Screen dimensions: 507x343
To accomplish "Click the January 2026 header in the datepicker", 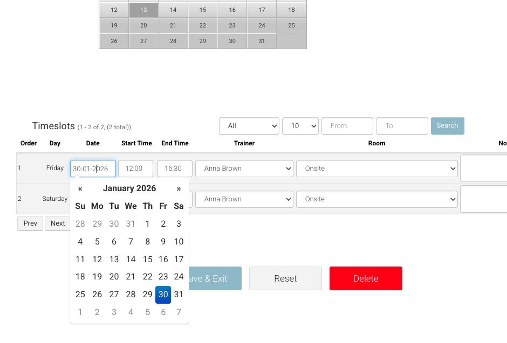I will 129,188.
